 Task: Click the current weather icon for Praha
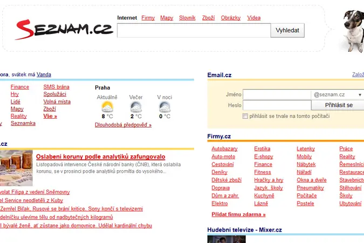107,107
